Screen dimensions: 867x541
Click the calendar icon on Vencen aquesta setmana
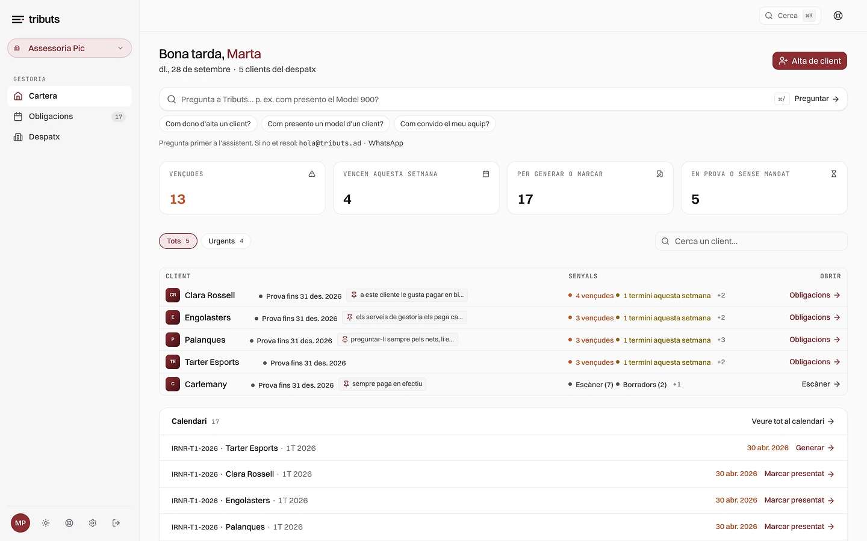[x=486, y=174]
